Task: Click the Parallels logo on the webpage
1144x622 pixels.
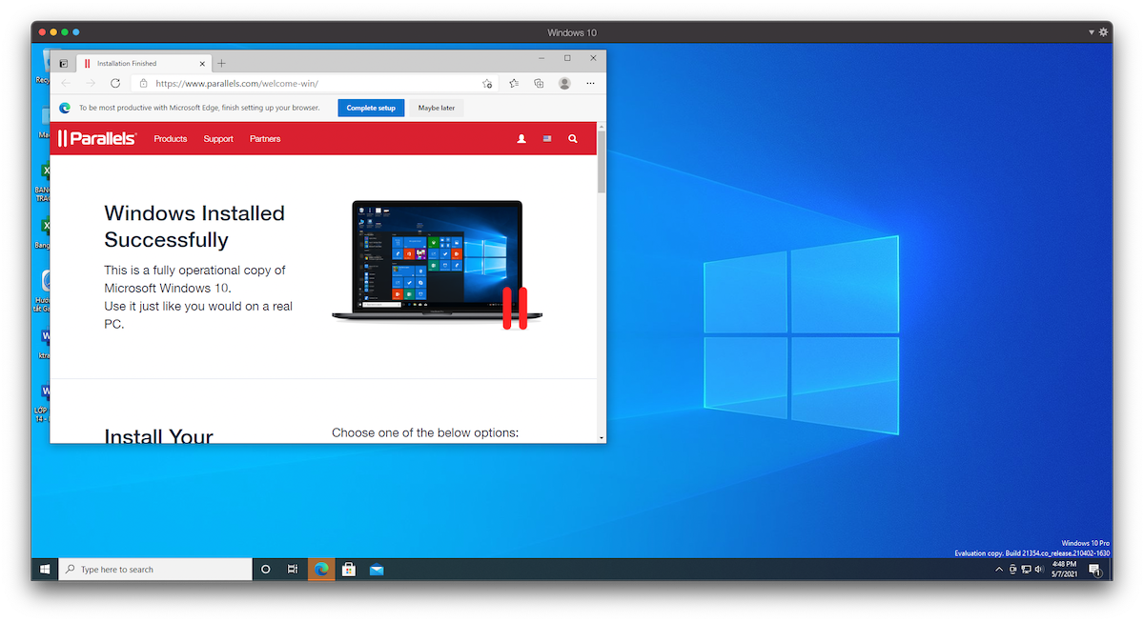Action: [x=95, y=138]
